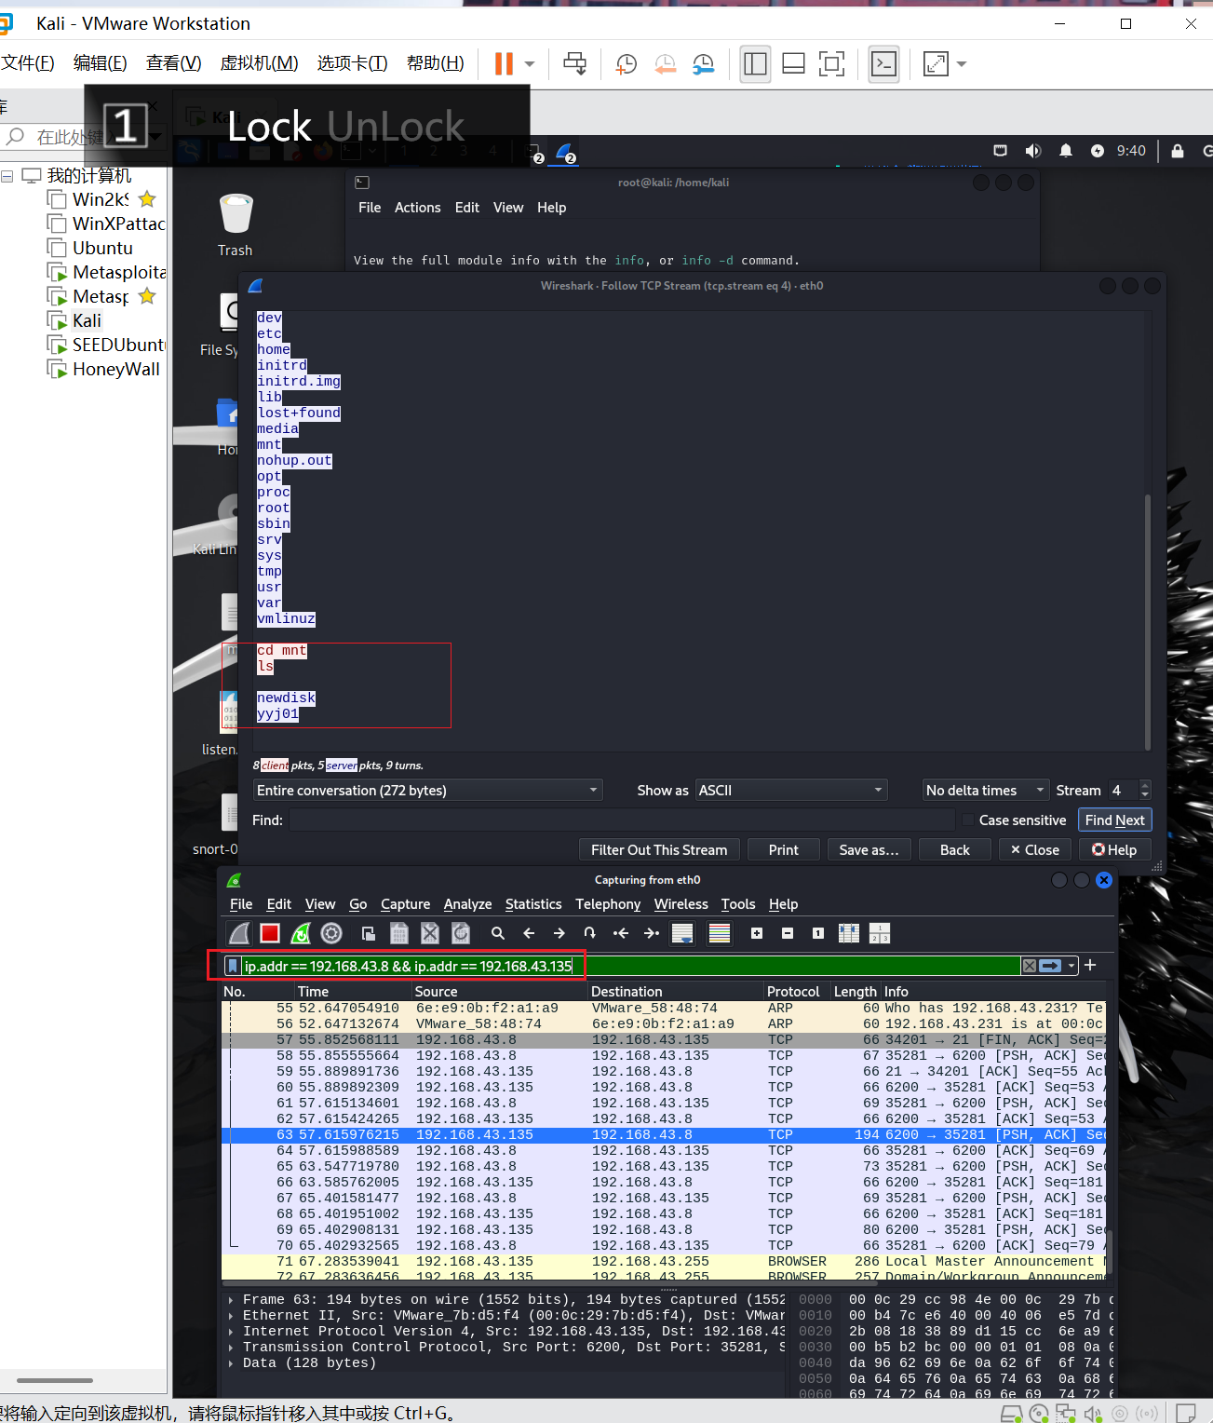Click the Wireshark zoom in plus icon
1213x1423 pixels.
(757, 933)
